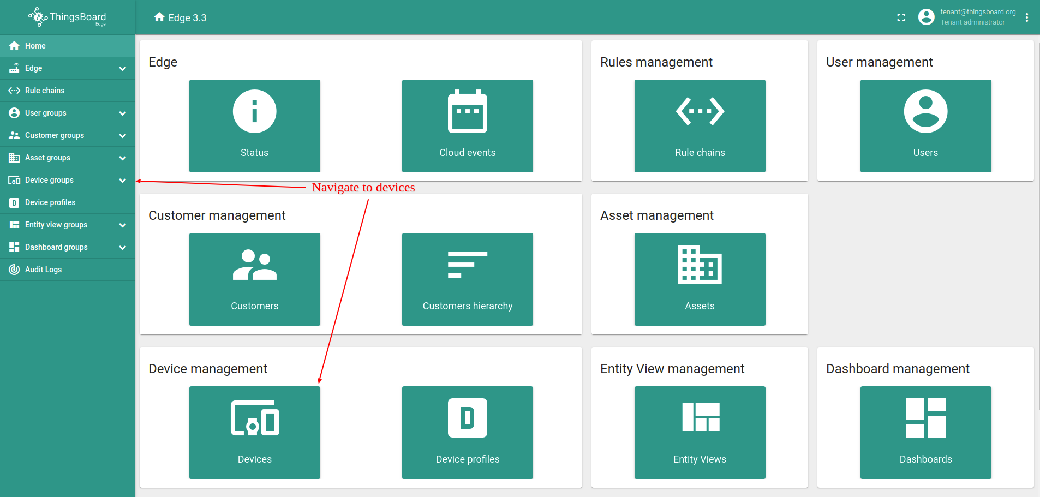Viewport: 1040px width, 497px height.
Task: Expand the Edge sidebar menu chevron
Action: [123, 69]
